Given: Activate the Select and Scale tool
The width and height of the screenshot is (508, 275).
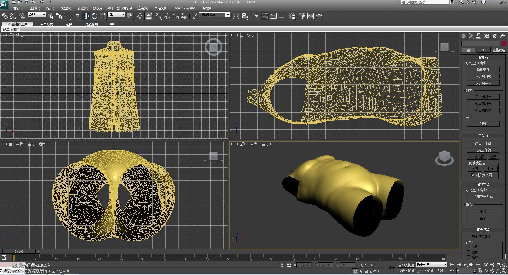Looking at the screenshot, I should click(x=103, y=16).
